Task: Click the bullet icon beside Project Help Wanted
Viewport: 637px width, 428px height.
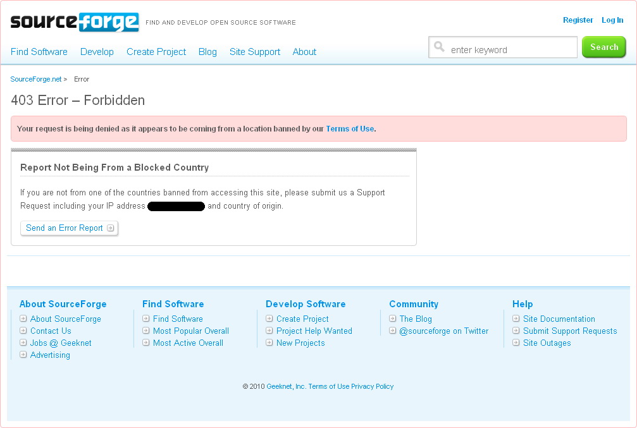Action: 269,331
